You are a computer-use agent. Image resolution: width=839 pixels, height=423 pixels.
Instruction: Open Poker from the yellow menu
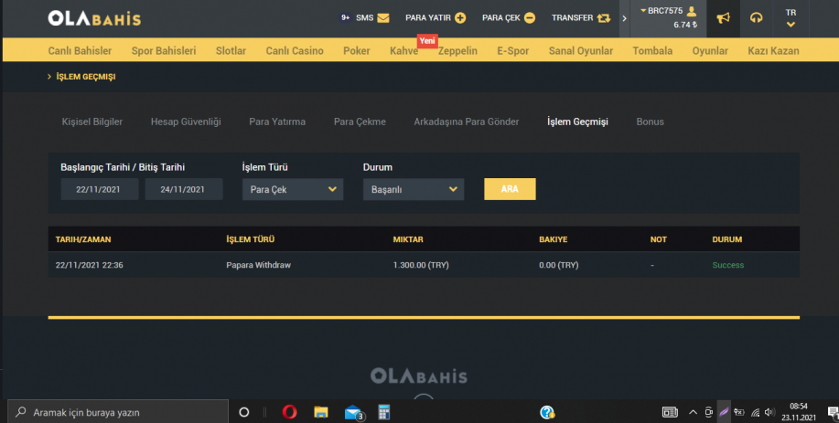tap(356, 51)
